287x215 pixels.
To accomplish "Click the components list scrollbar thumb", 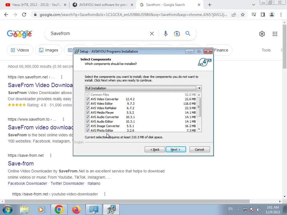I will pos(199,107).
